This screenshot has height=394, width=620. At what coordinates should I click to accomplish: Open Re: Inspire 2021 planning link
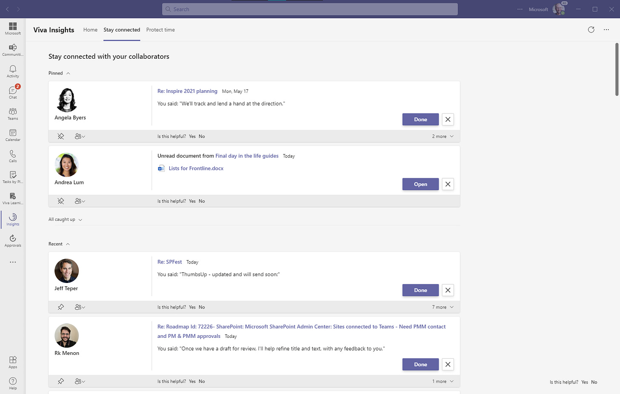click(x=187, y=91)
